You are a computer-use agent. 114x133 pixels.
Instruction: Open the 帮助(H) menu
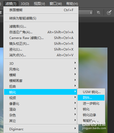[x=72, y=4]
